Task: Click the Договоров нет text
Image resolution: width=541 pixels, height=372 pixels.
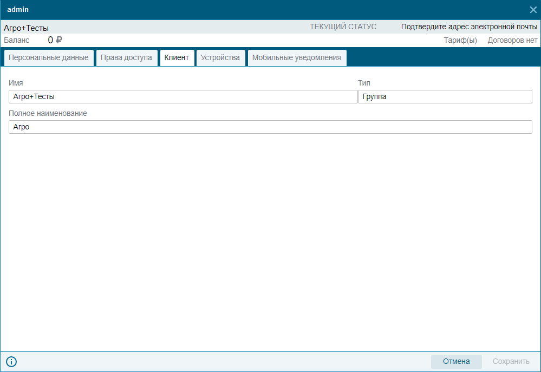Action: point(512,41)
